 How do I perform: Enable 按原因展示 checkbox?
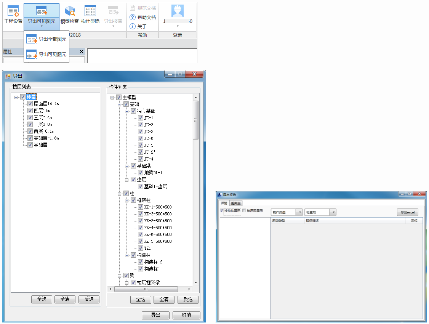[244, 210]
